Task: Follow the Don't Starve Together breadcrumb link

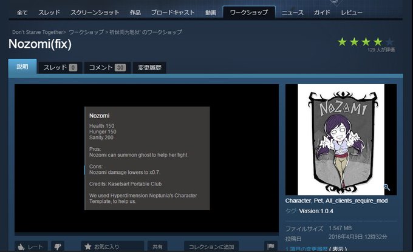Action: (38, 32)
